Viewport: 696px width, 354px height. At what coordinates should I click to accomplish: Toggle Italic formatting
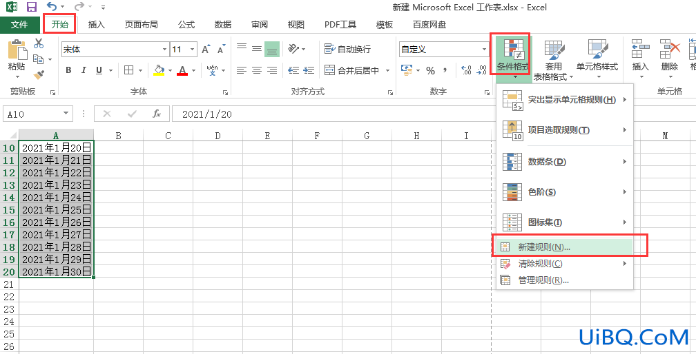[84, 70]
